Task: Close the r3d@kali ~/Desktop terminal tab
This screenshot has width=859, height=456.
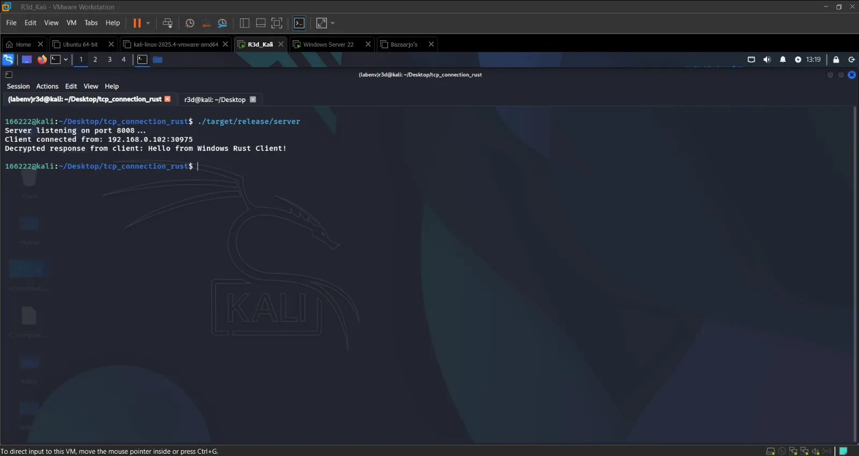Action: point(253,99)
